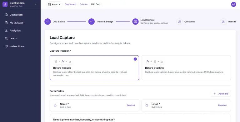Image resolution: width=240 pixels, height=122 pixels.
Task: Click 'Need a phone number, company' prompt text
Action: pos(84,120)
